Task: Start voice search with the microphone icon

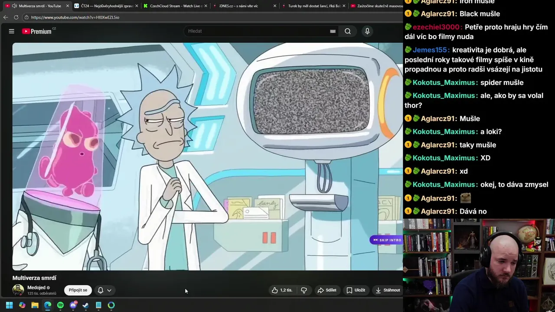Action: point(367,31)
